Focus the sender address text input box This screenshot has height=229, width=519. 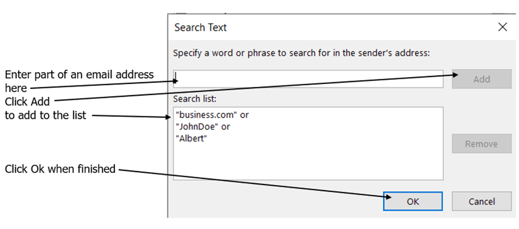point(308,79)
